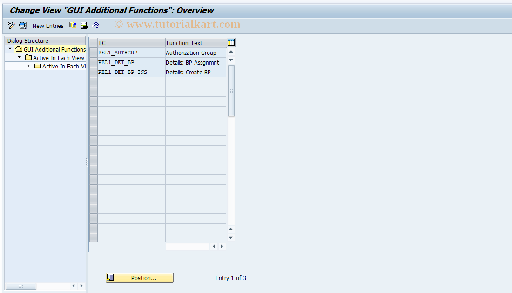
Task: Click Dialog Structure scroll left arrow
Action: point(74,286)
